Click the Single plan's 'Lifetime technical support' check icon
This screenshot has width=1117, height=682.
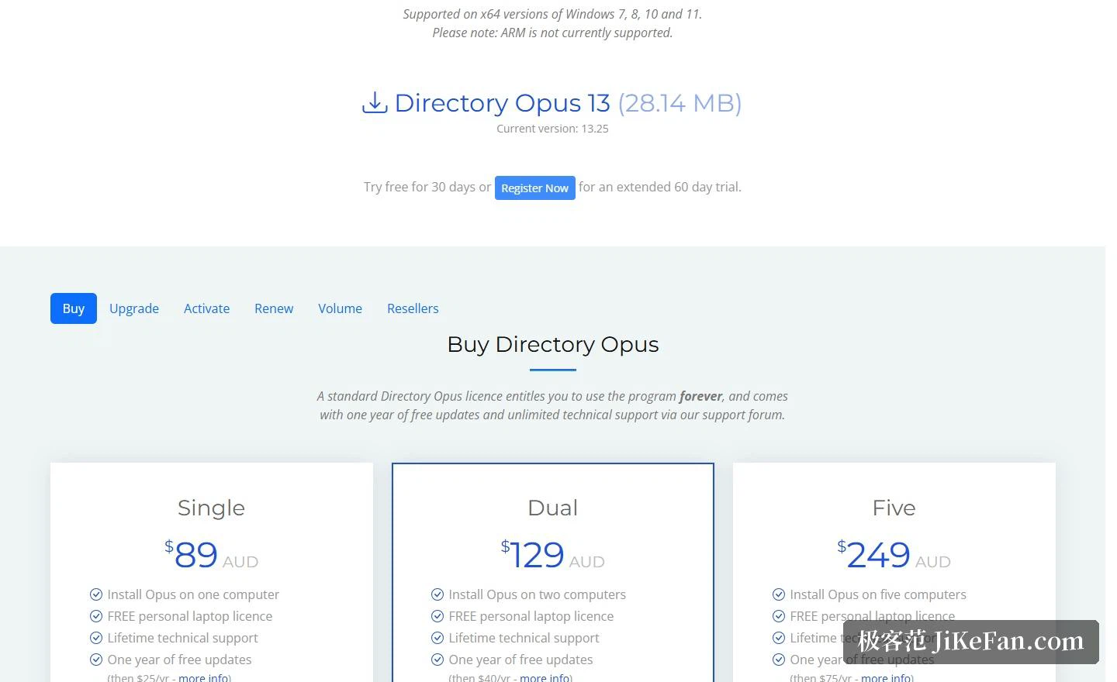[x=96, y=638]
